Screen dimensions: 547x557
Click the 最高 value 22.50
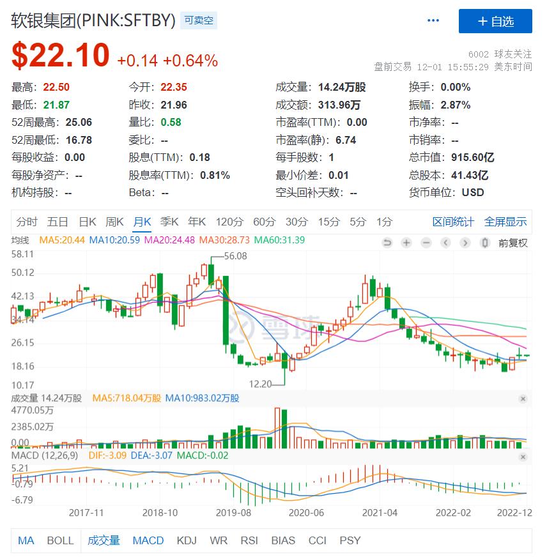56,87
